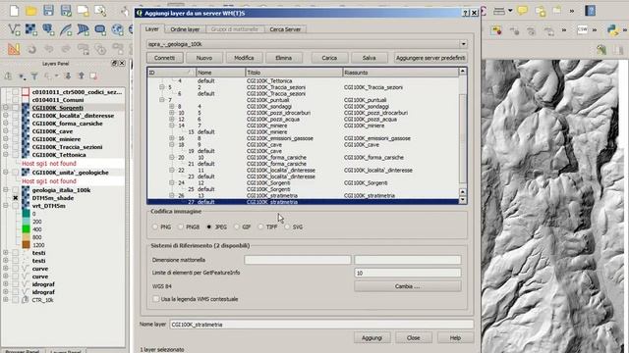Click the Nome layer input field
Image resolution: width=629 pixels, height=353 pixels.
point(321,325)
